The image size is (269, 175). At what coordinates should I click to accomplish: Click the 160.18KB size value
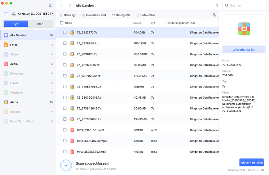click(140, 44)
